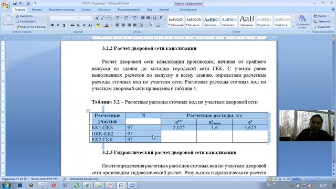This screenshot has height=189, width=336.
Task: Apply the red font color
Action: tap(107, 25)
